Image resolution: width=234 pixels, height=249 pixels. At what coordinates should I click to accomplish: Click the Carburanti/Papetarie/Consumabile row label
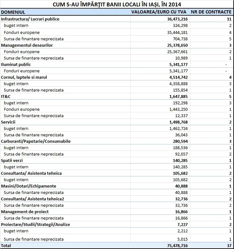point(36,141)
